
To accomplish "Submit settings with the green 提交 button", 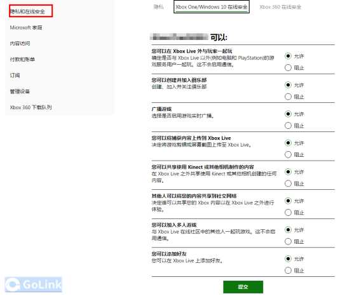I will point(243,287).
